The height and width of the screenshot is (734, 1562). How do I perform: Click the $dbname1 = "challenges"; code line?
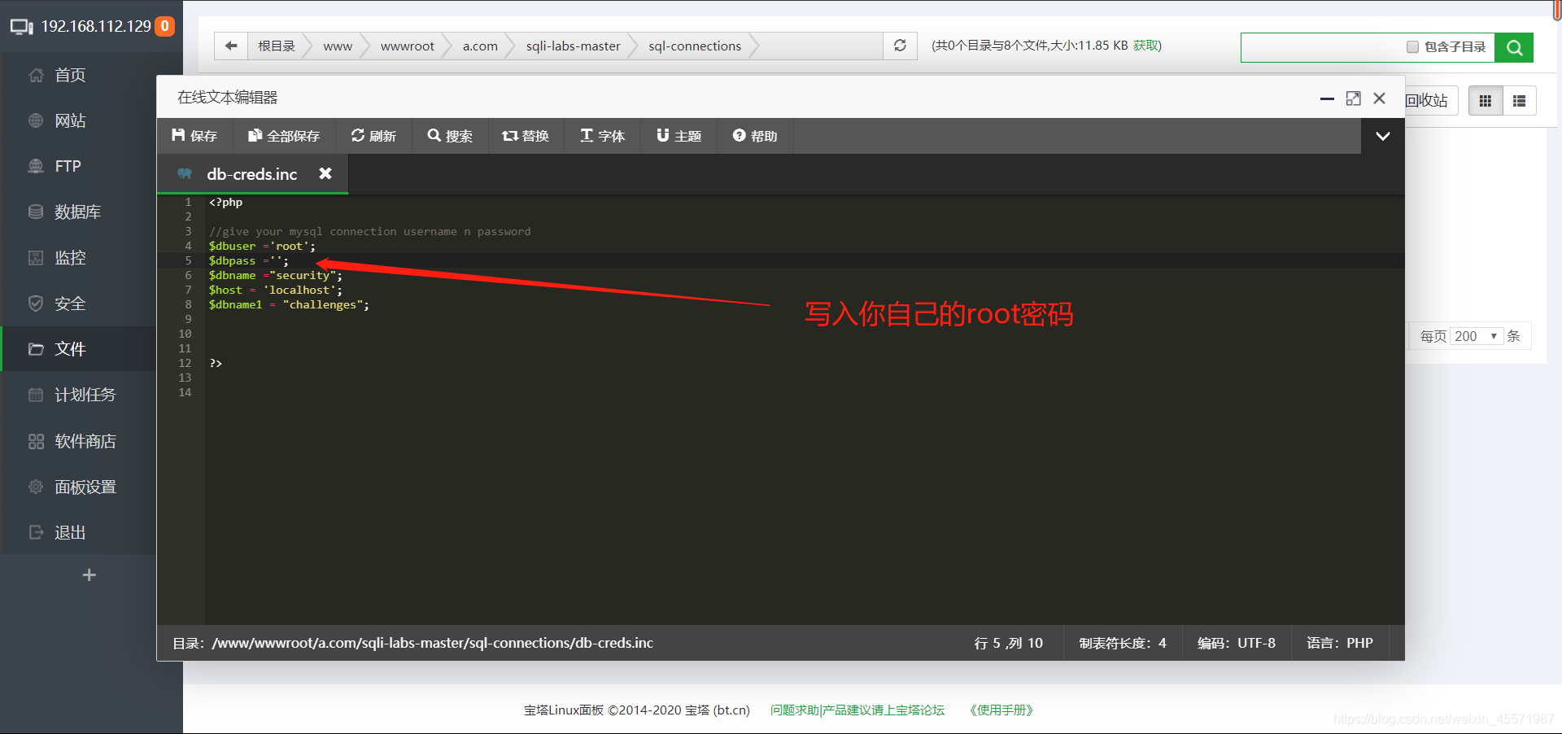click(x=289, y=304)
